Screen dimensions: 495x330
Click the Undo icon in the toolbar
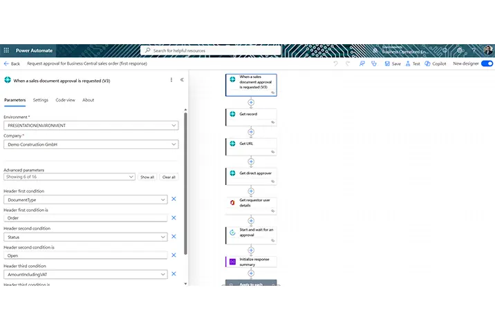point(335,64)
